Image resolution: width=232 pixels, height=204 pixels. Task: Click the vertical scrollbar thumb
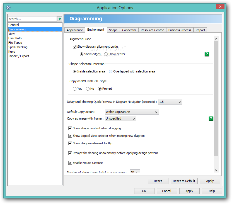[x=216, y=98]
